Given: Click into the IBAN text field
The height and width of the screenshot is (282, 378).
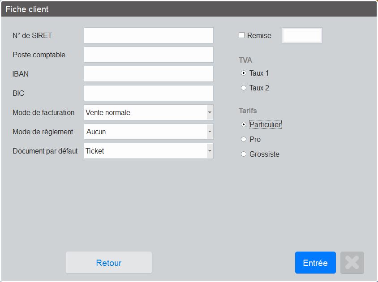Looking at the screenshot, I should click(149, 74).
